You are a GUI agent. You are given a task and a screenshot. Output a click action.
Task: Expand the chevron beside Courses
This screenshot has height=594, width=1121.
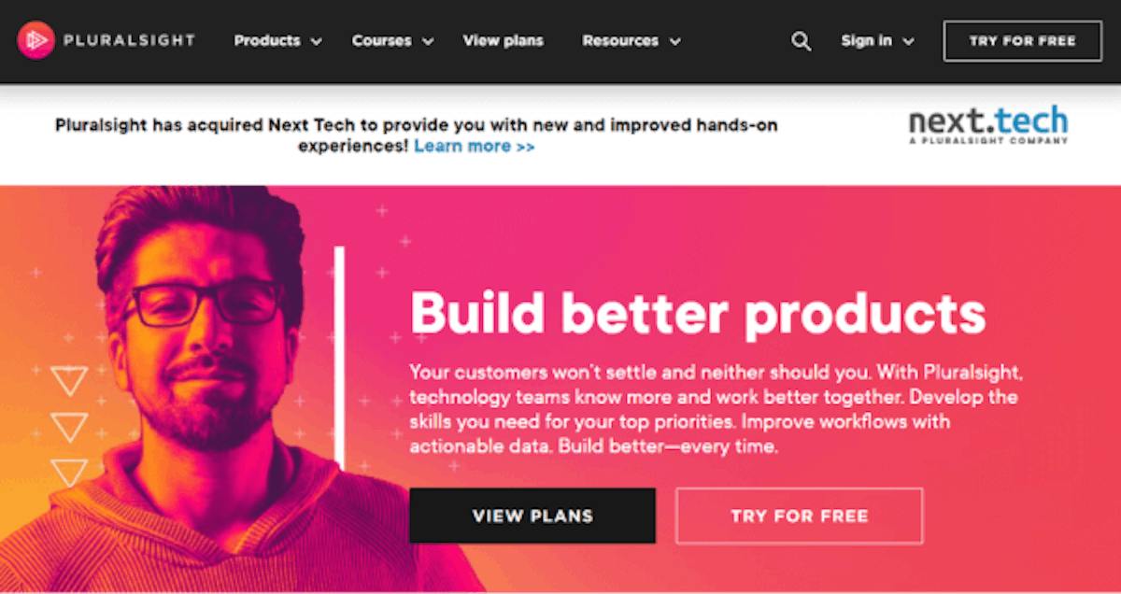click(x=428, y=42)
